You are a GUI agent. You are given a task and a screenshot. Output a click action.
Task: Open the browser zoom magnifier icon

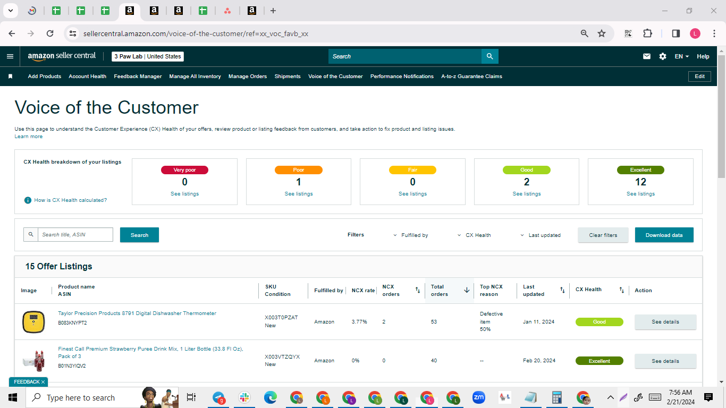tap(585, 33)
